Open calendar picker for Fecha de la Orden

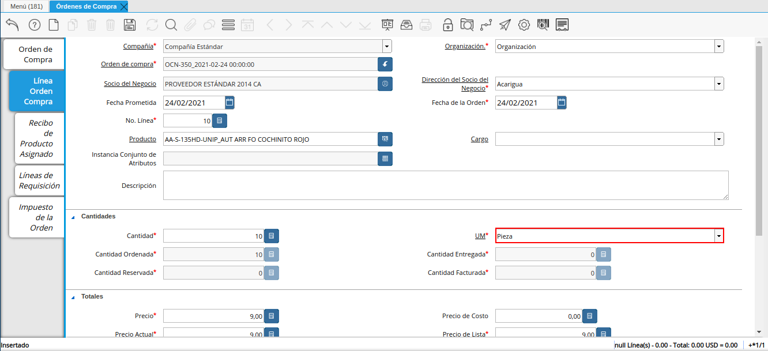pos(562,103)
